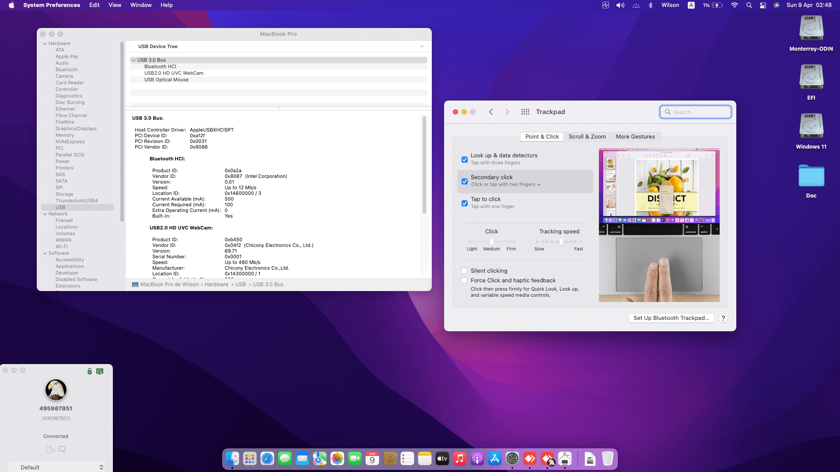
Task: Switch to the Scroll & Zoom tab
Action: point(587,136)
